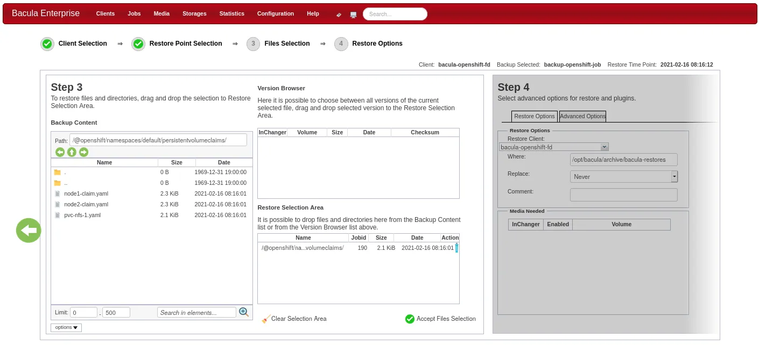Click the tag icon in top bar

point(339,15)
